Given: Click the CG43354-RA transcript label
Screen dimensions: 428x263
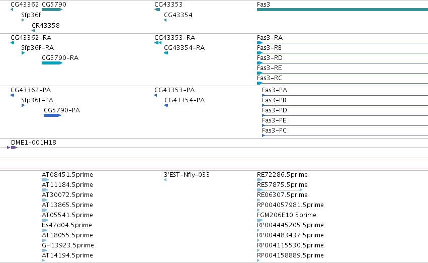Looking at the screenshot, I should tap(184, 47).
